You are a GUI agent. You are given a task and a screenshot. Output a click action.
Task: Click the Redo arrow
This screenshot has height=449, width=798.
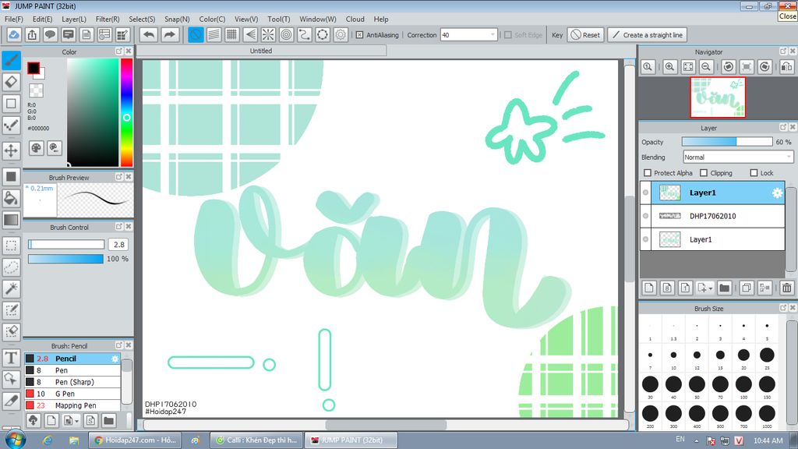pyautogui.click(x=169, y=34)
